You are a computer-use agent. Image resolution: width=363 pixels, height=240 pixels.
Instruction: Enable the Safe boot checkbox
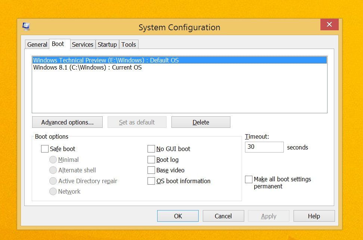45,149
